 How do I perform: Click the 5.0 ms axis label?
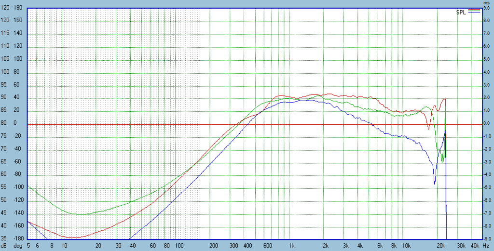coord(487,59)
